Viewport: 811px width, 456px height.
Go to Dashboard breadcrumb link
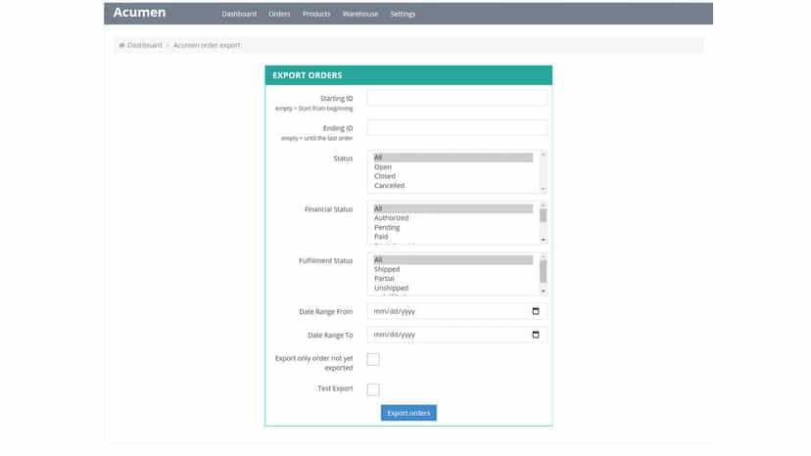tap(145, 45)
